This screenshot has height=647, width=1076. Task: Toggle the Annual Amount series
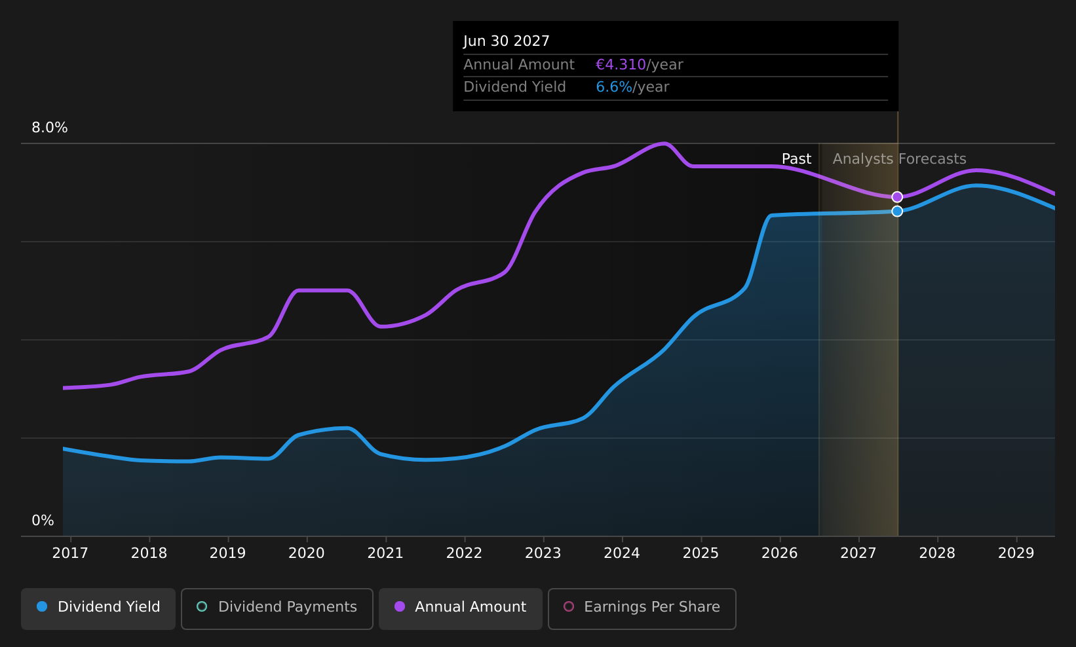(x=461, y=608)
